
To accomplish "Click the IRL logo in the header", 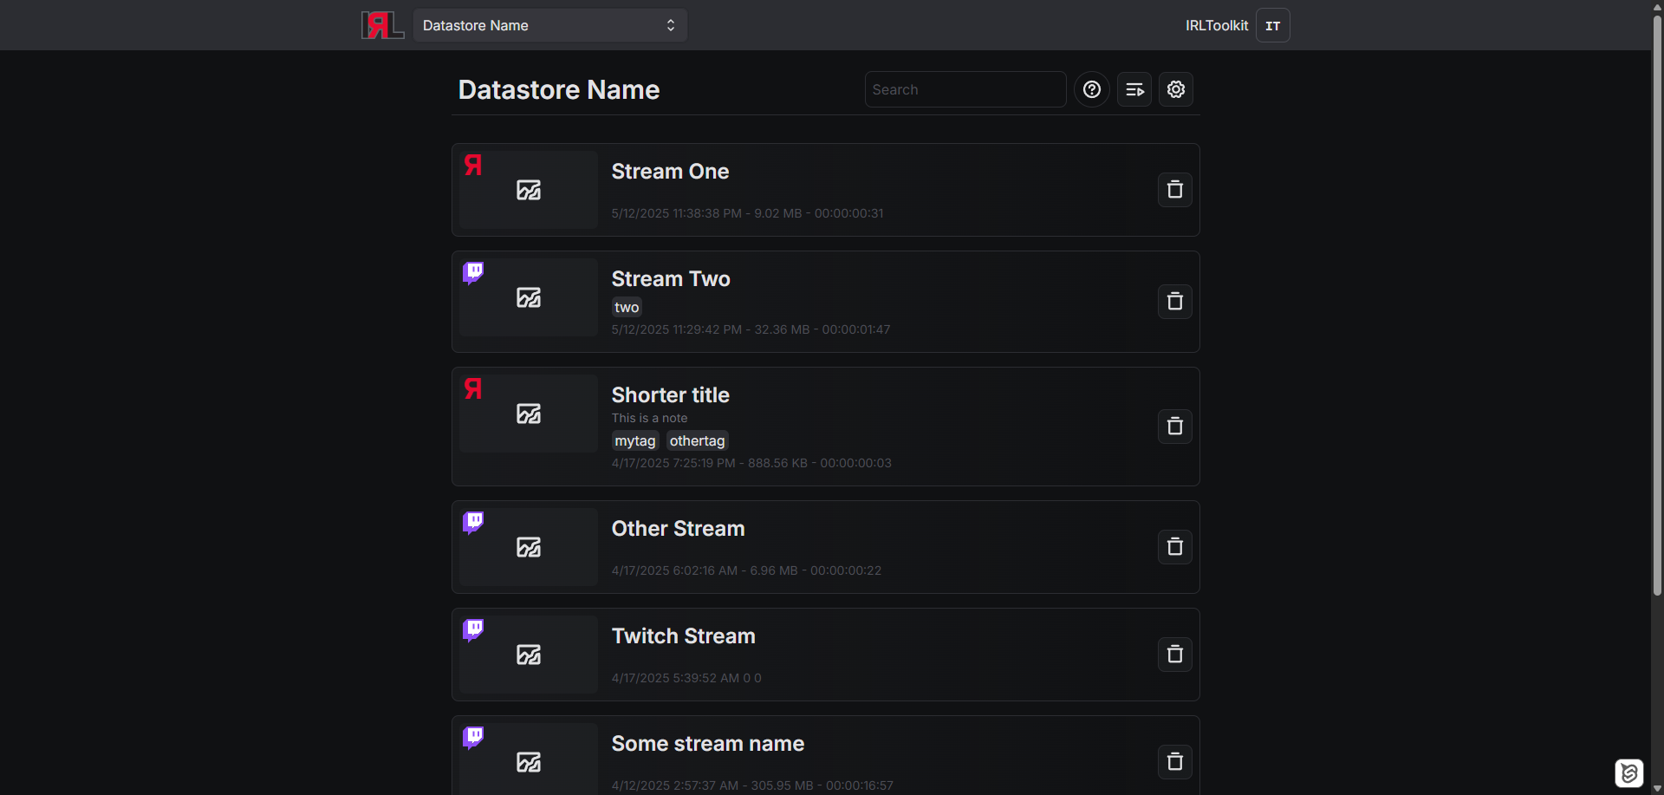I will pyautogui.click(x=382, y=25).
